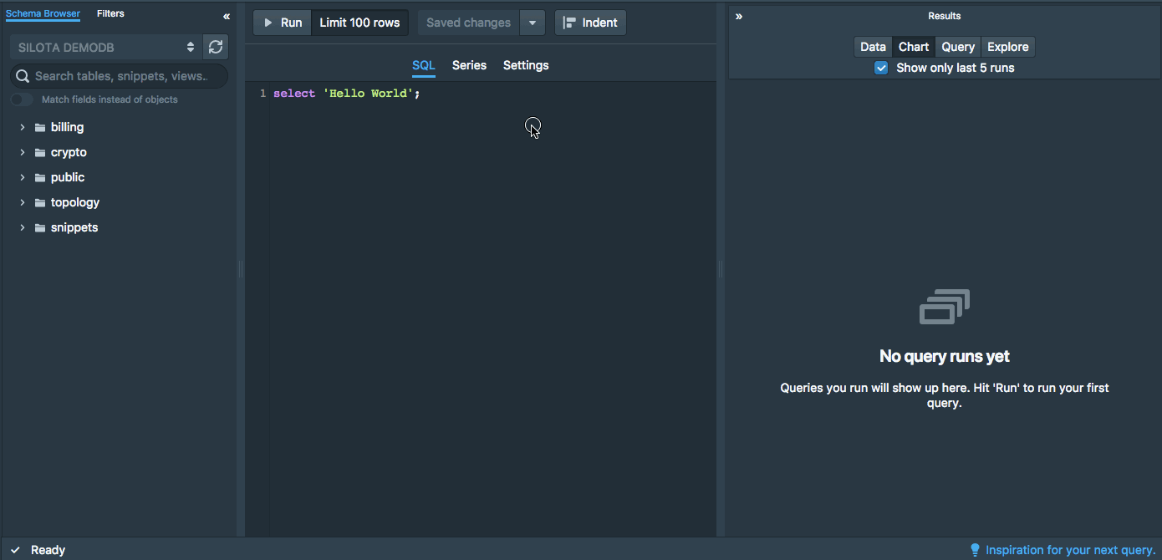The image size is (1162, 560).
Task: Open the SILOTA DEMODB database selector
Action: (x=105, y=47)
